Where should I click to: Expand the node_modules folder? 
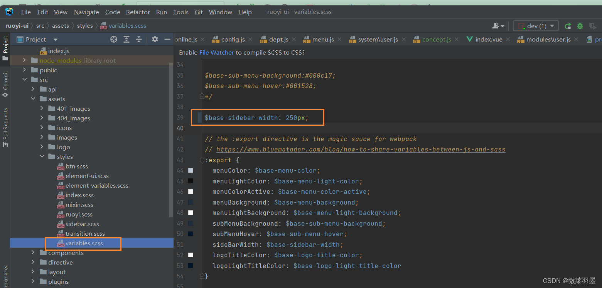(24, 60)
